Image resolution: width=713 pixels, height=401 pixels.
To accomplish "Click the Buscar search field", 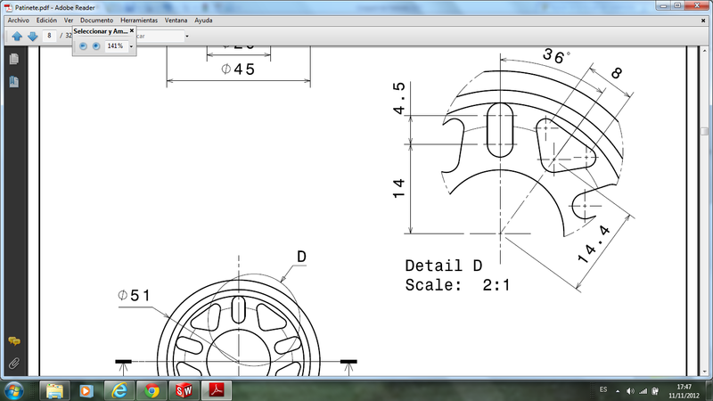I will click(160, 36).
